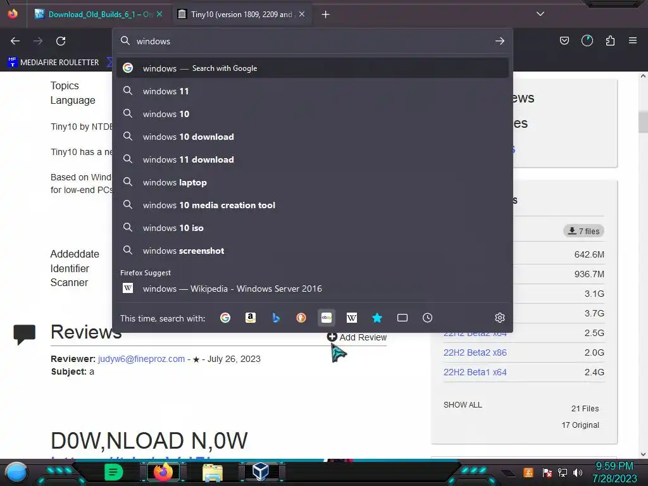Click the 7 files download button

583,231
